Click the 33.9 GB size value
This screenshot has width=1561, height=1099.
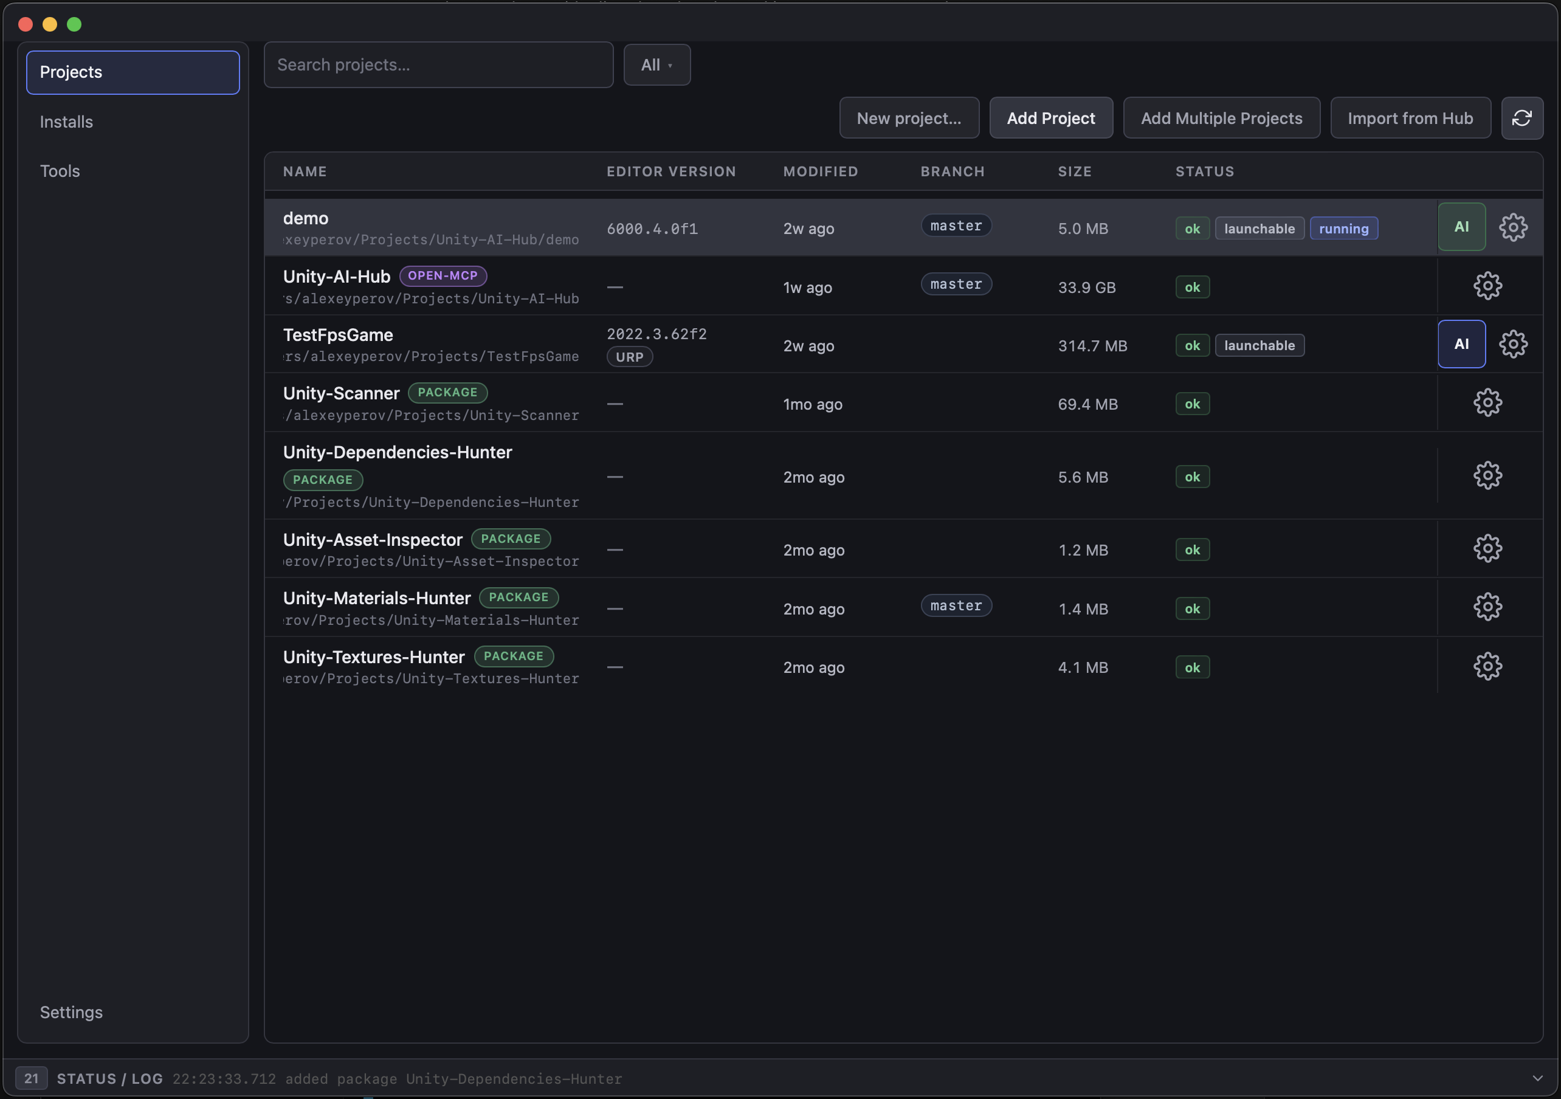click(1086, 288)
